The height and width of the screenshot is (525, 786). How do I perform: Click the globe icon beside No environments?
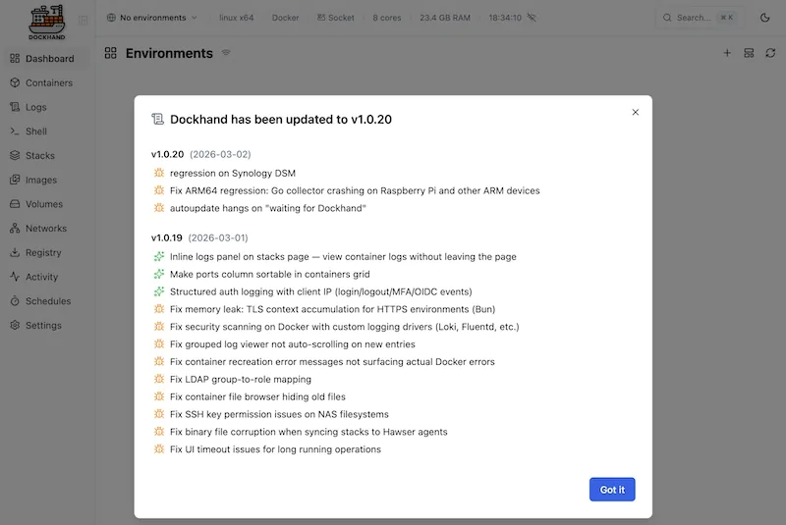click(x=111, y=18)
